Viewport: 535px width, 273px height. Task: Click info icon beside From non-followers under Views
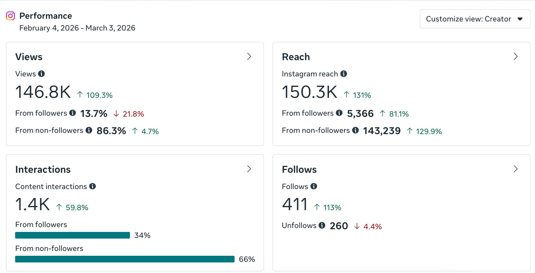89,130
